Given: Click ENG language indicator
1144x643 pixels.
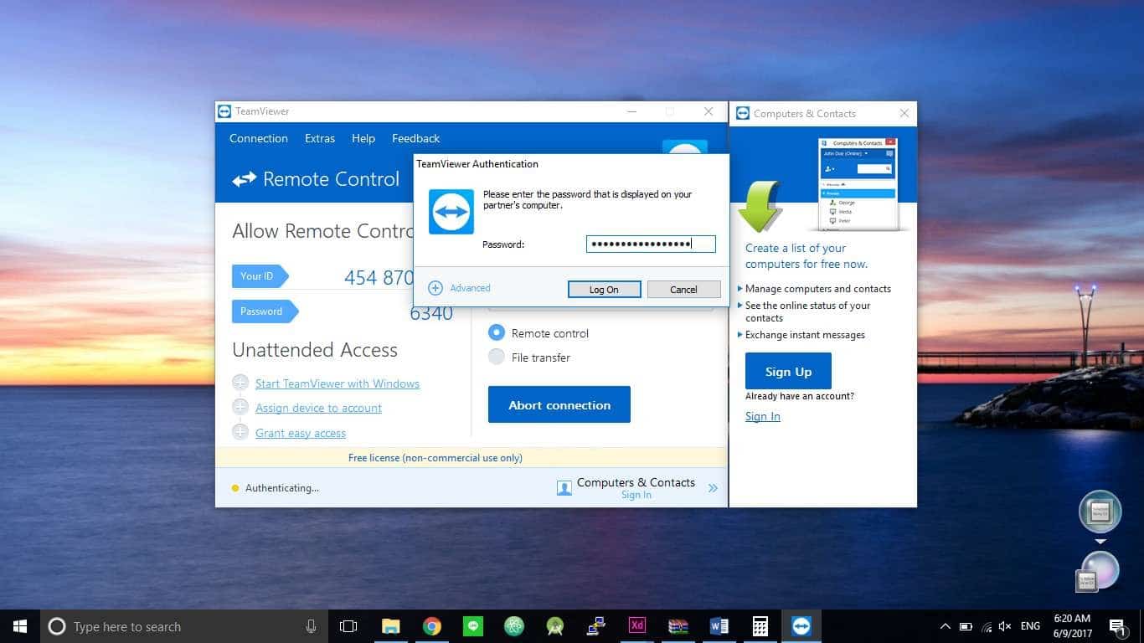Looking at the screenshot, I should pos(1031,626).
